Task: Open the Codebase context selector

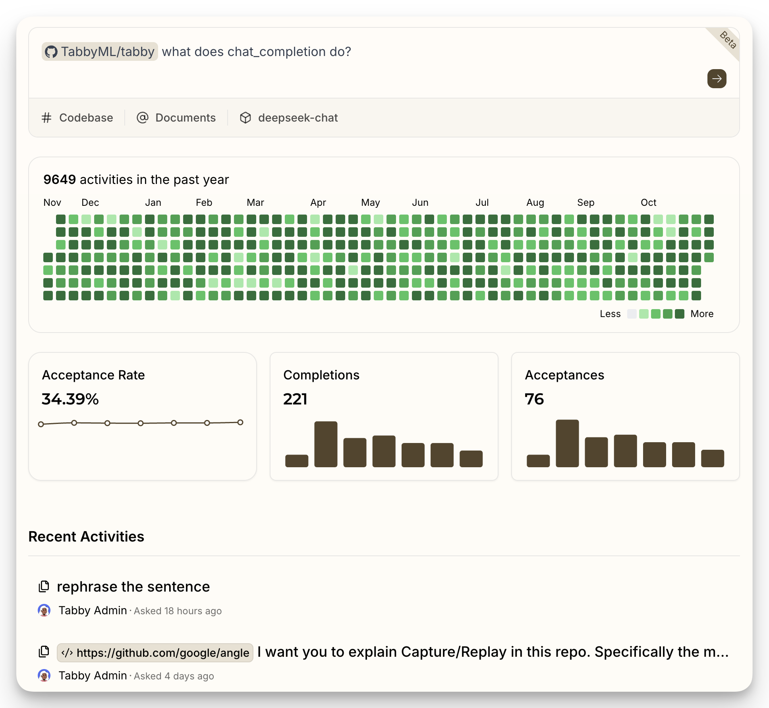Action: click(x=77, y=118)
